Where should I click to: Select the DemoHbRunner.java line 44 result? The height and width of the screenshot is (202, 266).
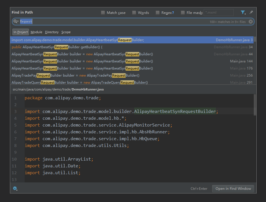[132, 54]
